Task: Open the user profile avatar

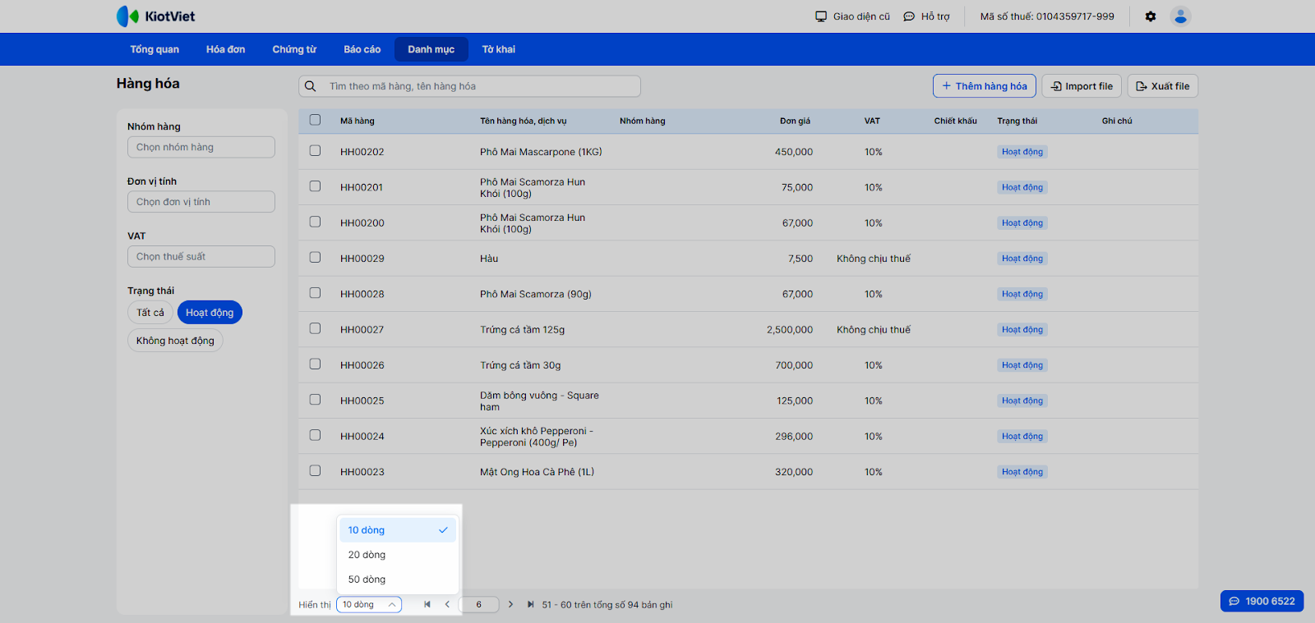Action: [x=1180, y=16]
